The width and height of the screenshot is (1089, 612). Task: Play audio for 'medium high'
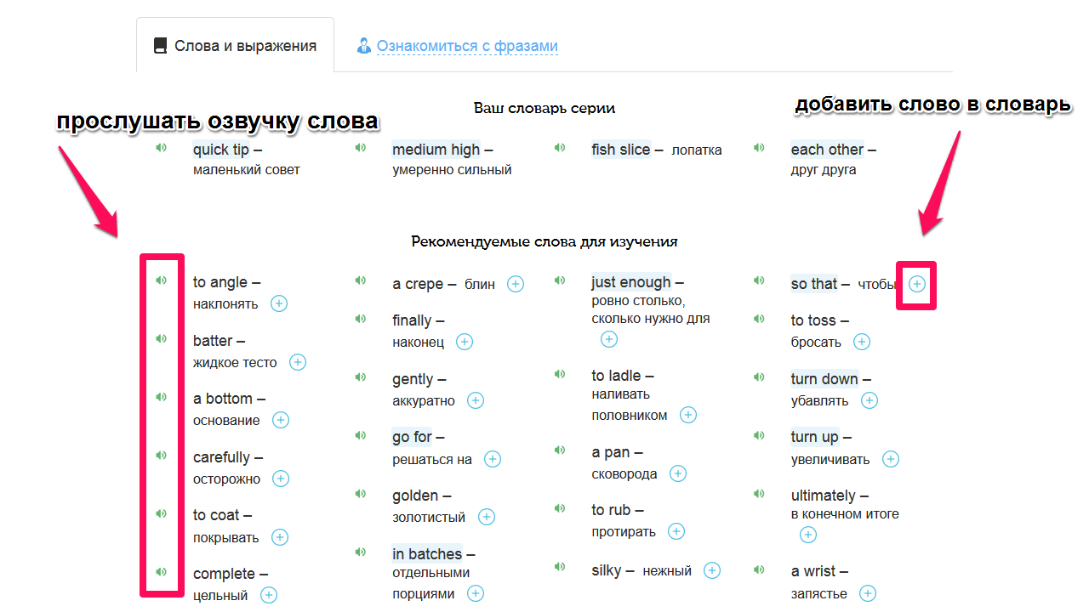point(361,148)
